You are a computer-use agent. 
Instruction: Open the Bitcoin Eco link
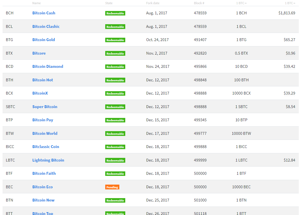pos(42,187)
